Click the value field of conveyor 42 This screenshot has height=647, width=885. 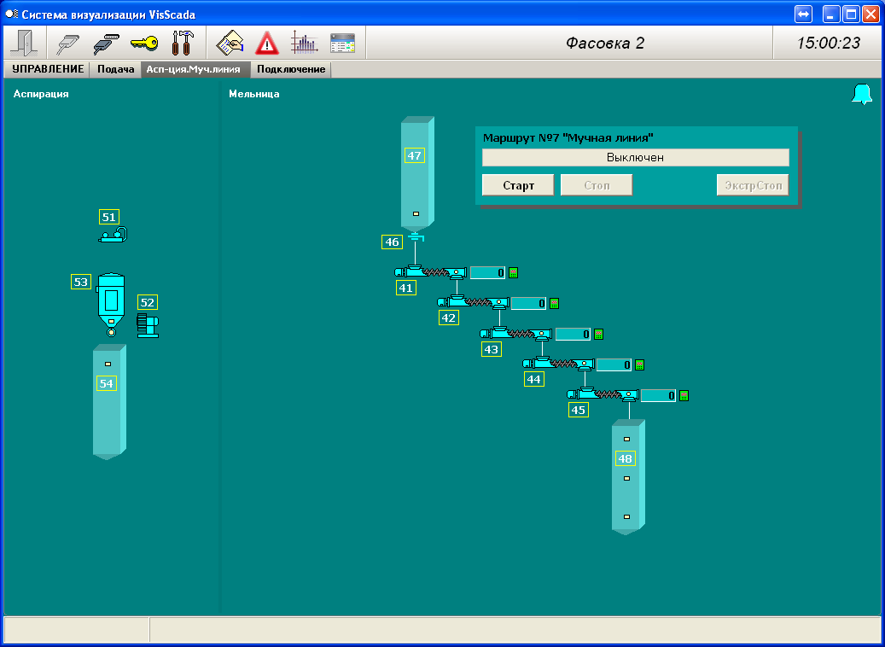click(x=528, y=303)
